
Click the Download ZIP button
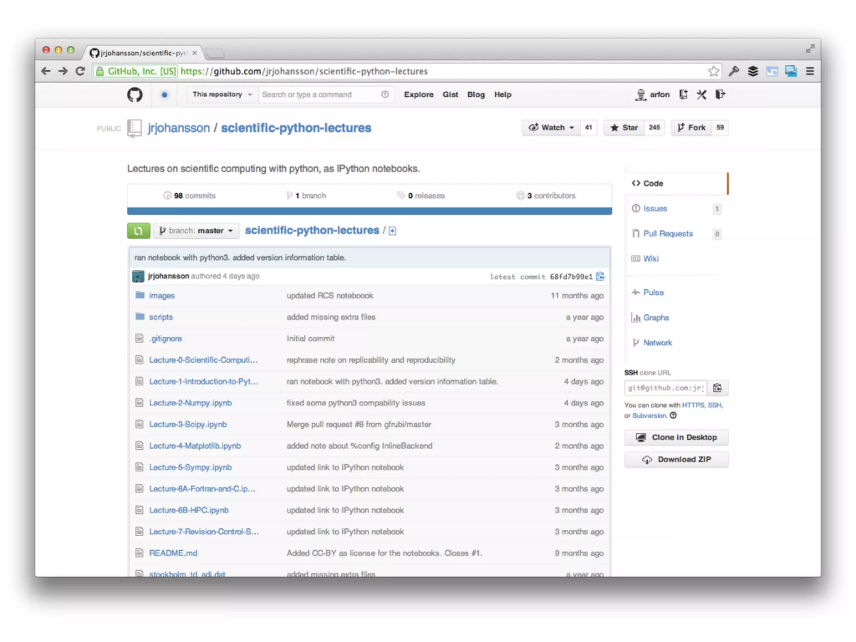click(x=676, y=459)
